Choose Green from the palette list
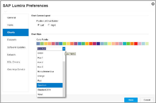Image resolution: width=156 pixels, height=103 pixels. pos(50,53)
